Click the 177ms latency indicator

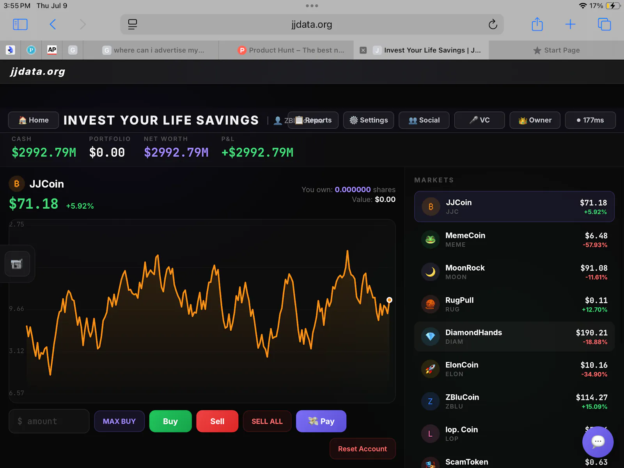point(590,120)
